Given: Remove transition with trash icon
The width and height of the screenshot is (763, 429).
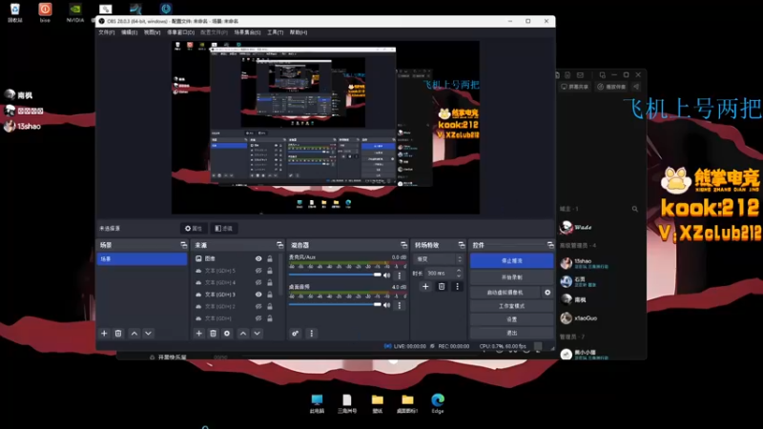Looking at the screenshot, I should click(x=442, y=287).
